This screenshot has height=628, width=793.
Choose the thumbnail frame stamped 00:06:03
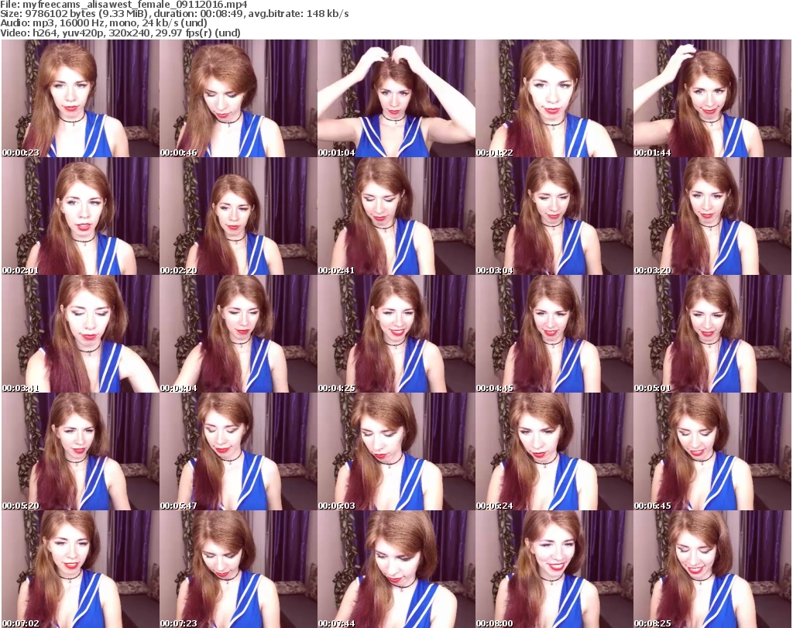click(396, 451)
